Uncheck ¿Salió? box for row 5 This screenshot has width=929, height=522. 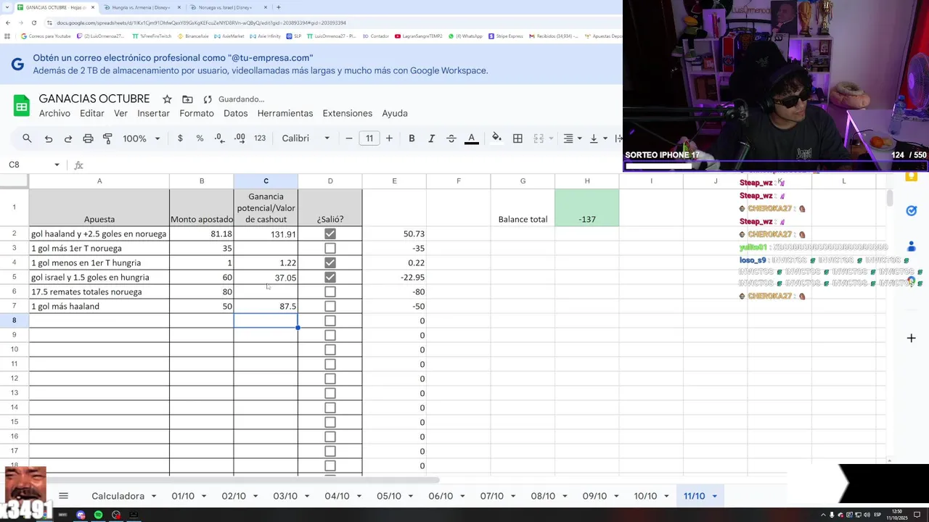(x=330, y=277)
